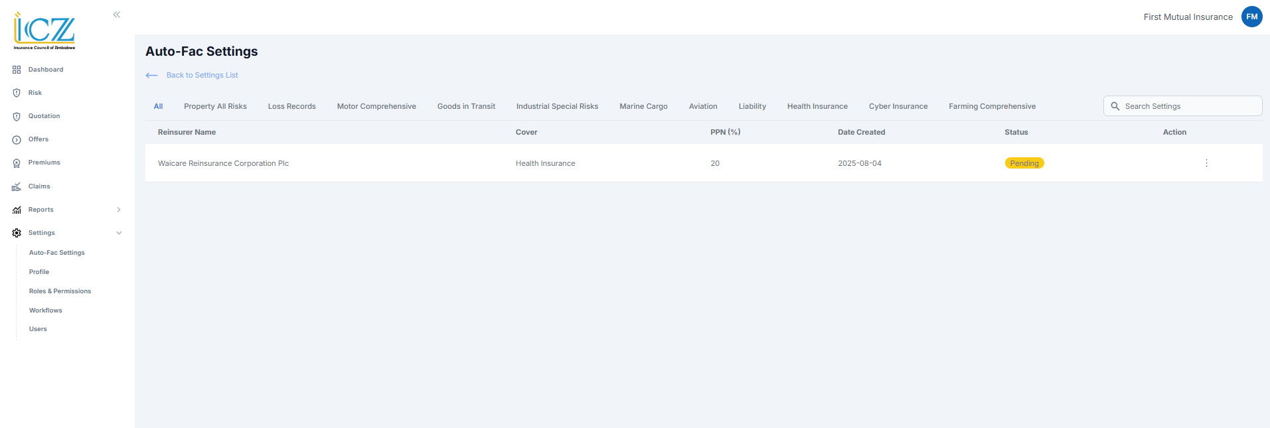Click the FM user avatar
1270x428 pixels.
tap(1251, 17)
